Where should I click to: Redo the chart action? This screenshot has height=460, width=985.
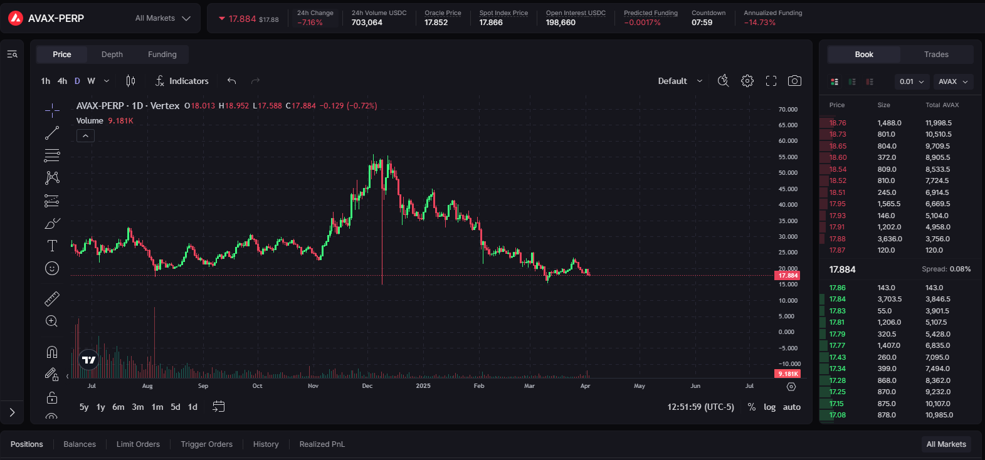coord(255,81)
